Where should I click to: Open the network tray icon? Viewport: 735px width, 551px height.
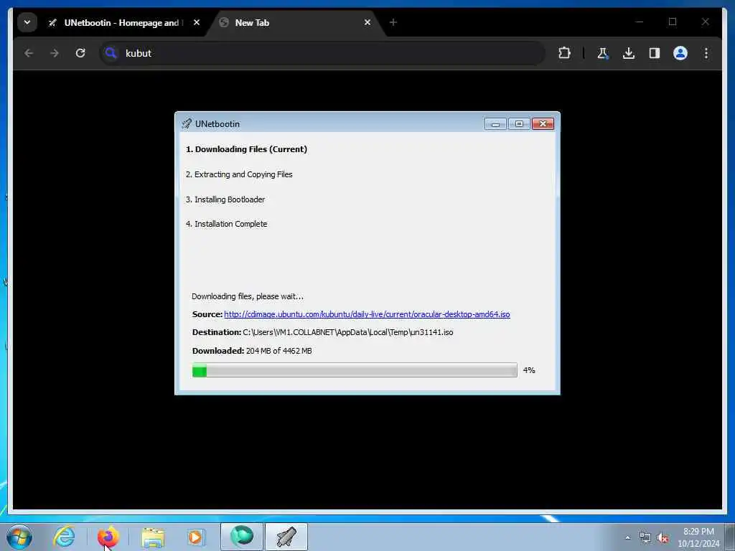645,538
